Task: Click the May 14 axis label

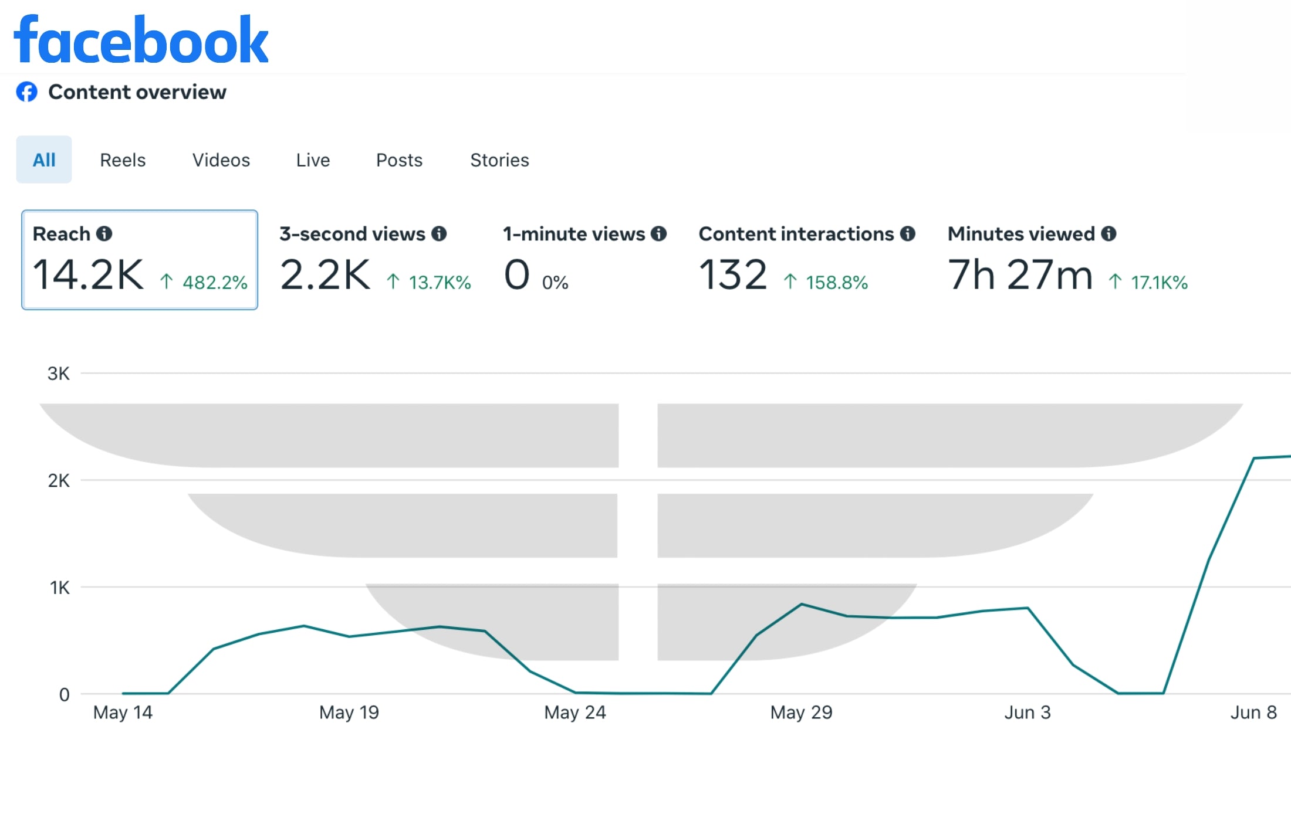Action: (123, 713)
